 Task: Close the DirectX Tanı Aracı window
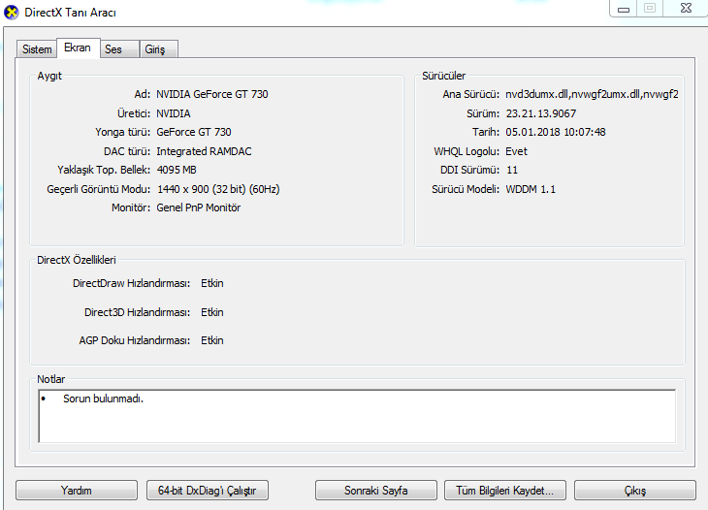[686, 8]
